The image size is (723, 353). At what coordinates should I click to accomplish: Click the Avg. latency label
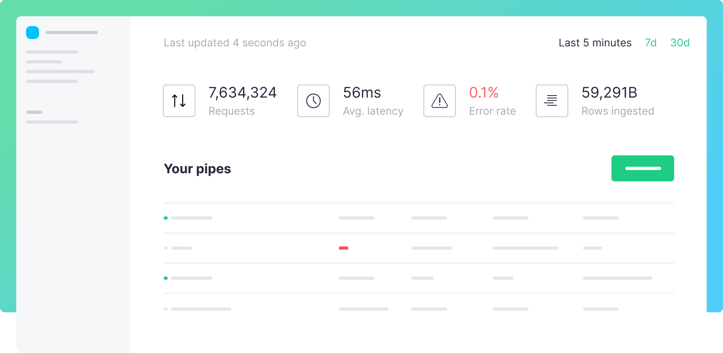click(x=373, y=111)
